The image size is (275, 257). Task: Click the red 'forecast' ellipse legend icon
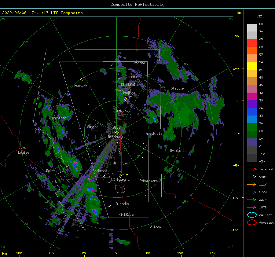(x=252, y=222)
